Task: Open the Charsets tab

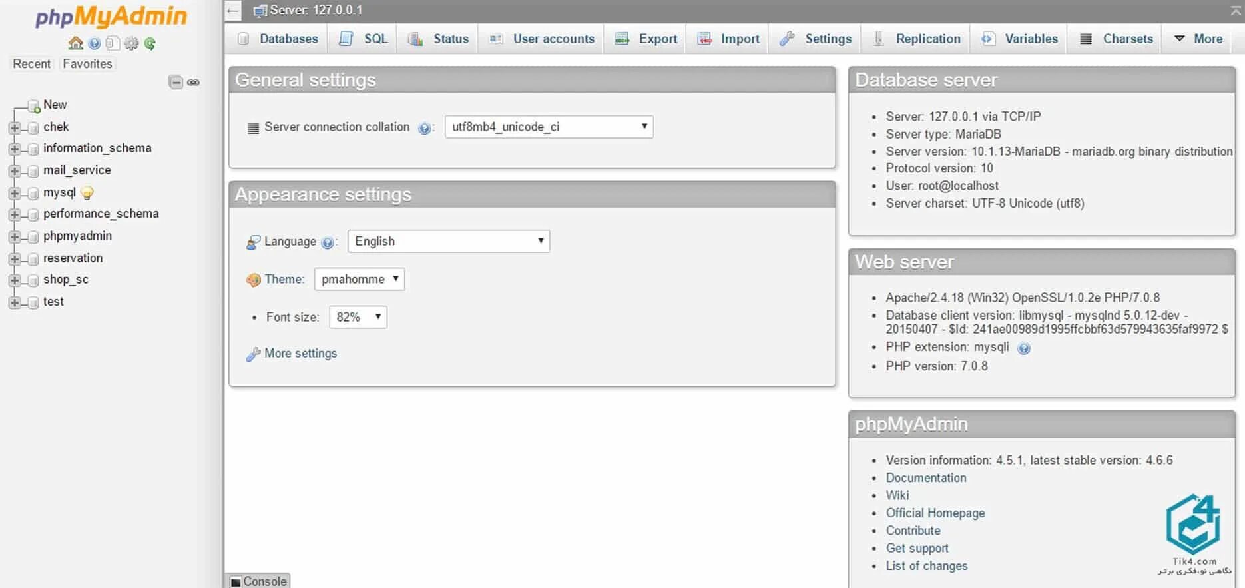Action: click(1116, 39)
